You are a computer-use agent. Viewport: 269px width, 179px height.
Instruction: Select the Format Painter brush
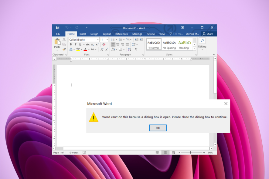pyautogui.click(x=64, y=49)
